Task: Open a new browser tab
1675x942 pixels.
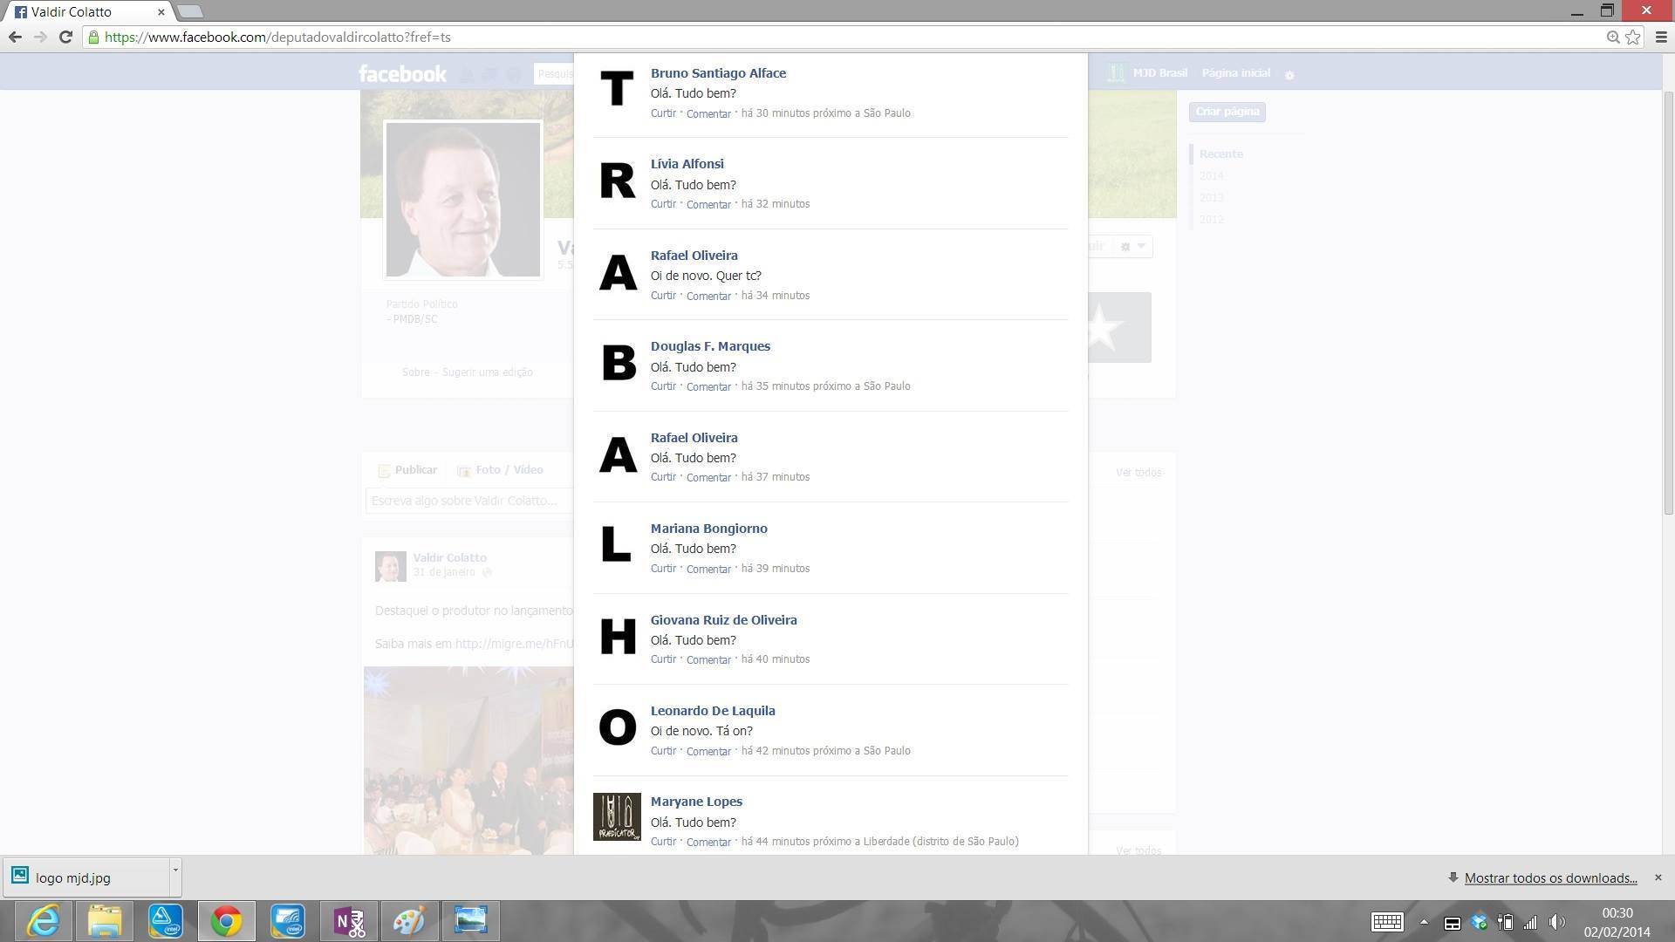Action: click(x=189, y=11)
